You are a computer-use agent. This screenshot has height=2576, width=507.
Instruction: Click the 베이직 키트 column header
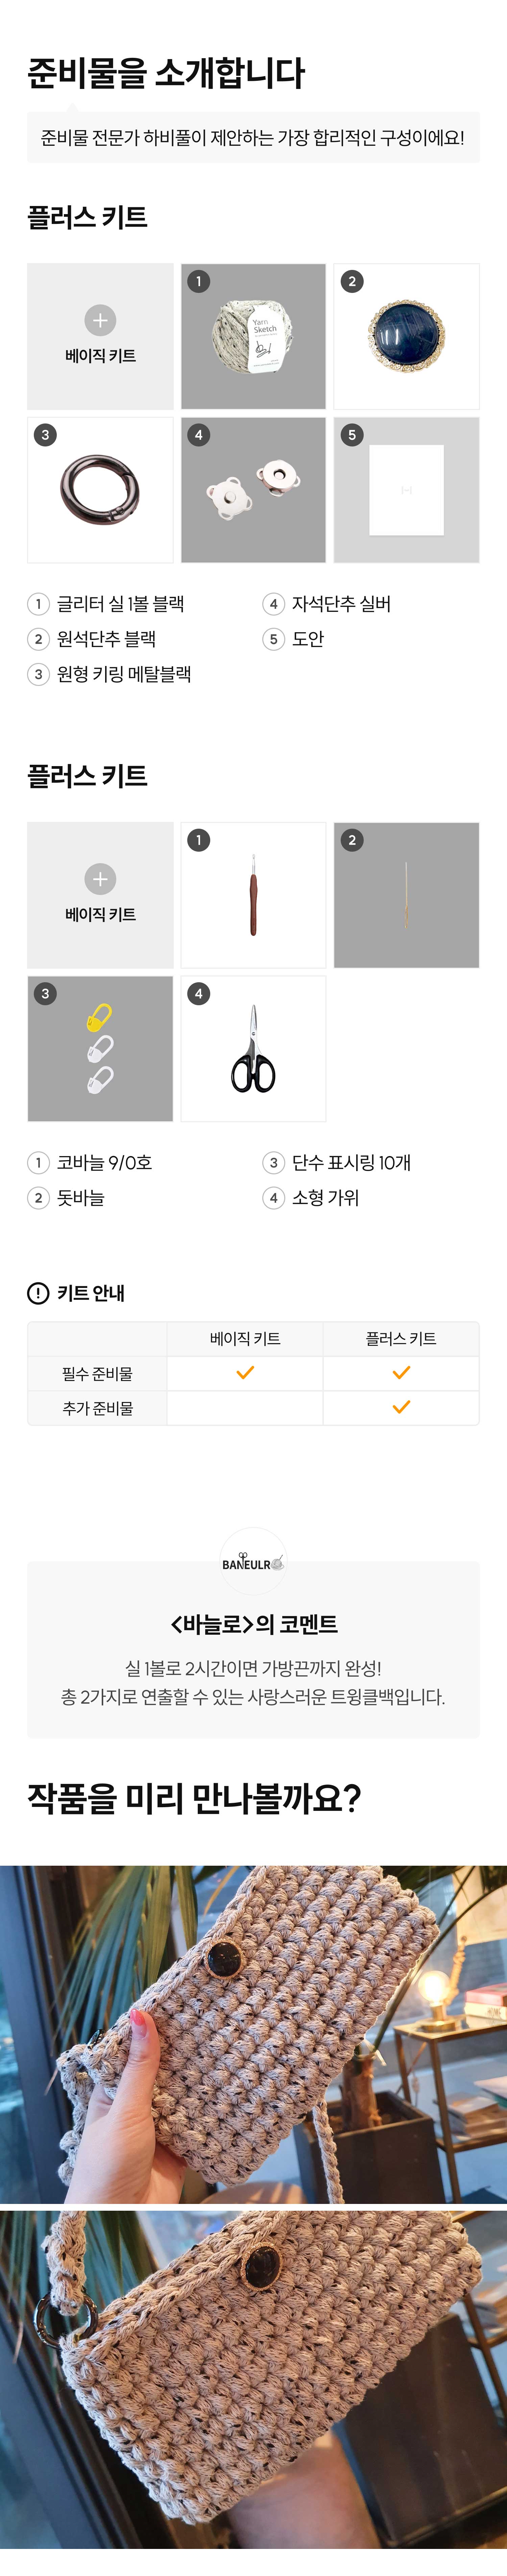coord(245,1339)
